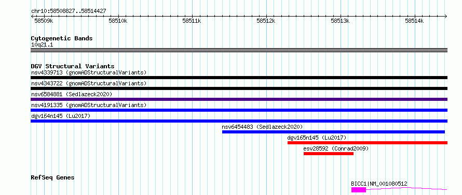Open the dgv164n145 (Lu2017) label
462x195 pixels.
point(61,116)
